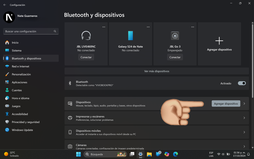Viewport: 254px width, 159px height.
Task: Open Cuentas in the sidebar
Action: (31, 90)
